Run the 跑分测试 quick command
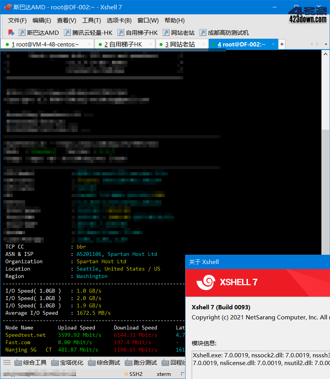Image resolution: width=330 pixels, height=379 pixels. click(x=141, y=362)
